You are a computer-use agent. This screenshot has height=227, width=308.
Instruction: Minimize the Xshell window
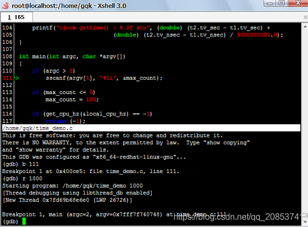click(270, 3)
